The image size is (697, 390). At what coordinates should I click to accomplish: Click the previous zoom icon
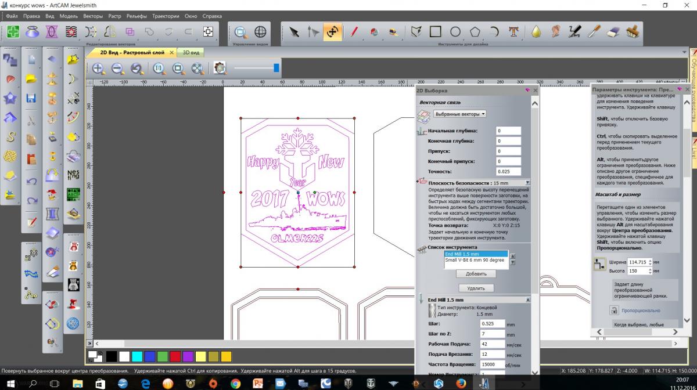(x=137, y=68)
